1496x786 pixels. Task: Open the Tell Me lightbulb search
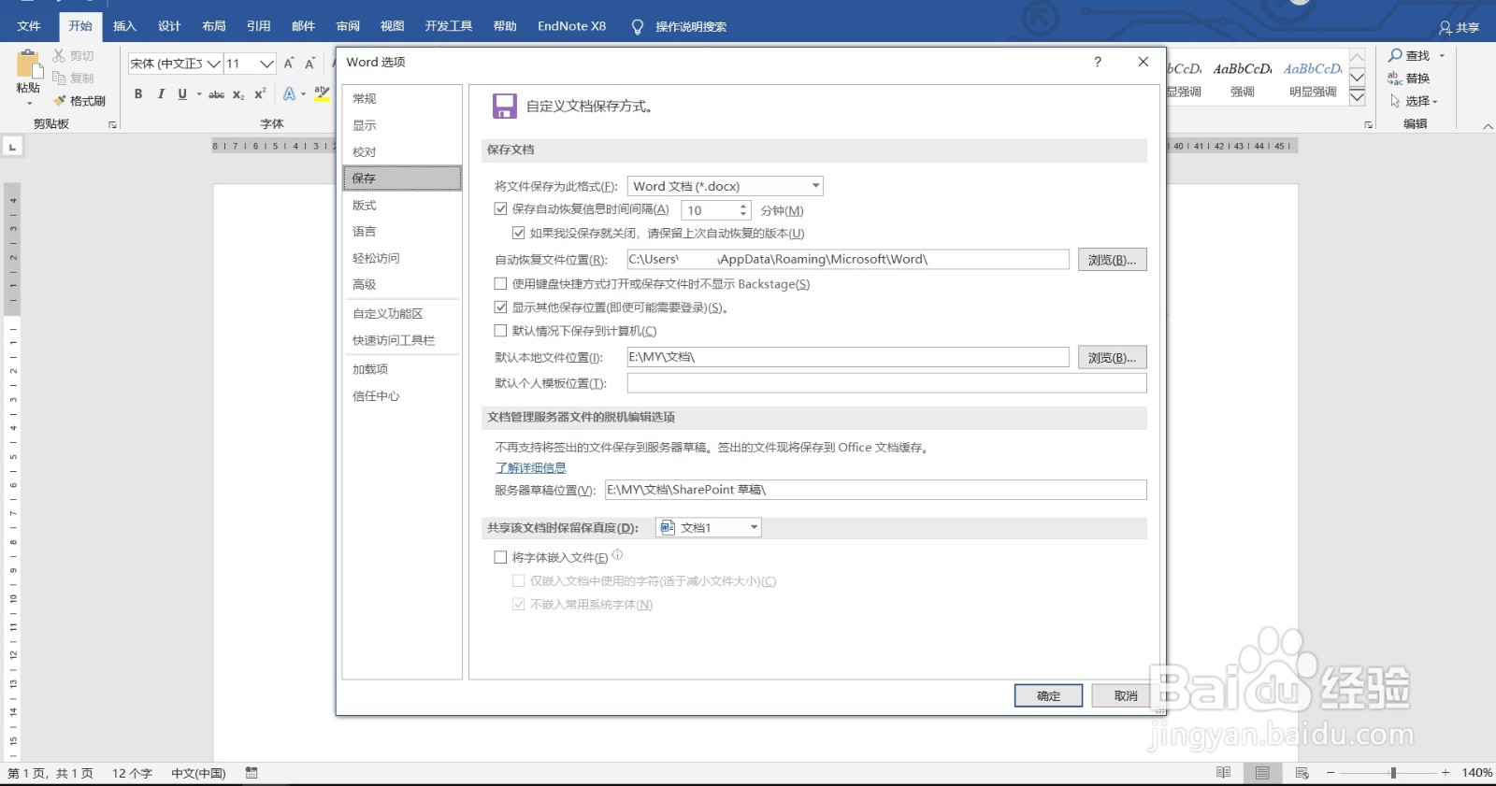[638, 27]
